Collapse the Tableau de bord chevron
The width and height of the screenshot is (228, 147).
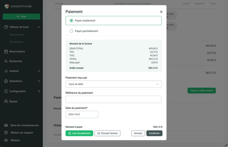pyautogui.click(x=39, y=27)
